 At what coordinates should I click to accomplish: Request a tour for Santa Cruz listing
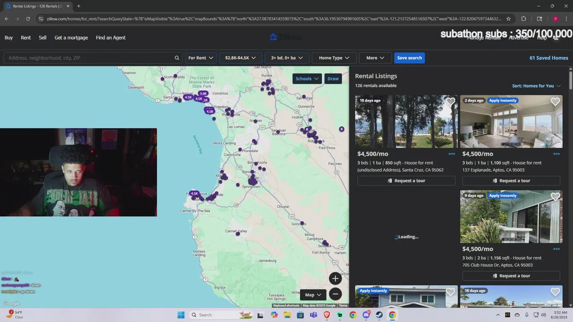[x=406, y=181]
